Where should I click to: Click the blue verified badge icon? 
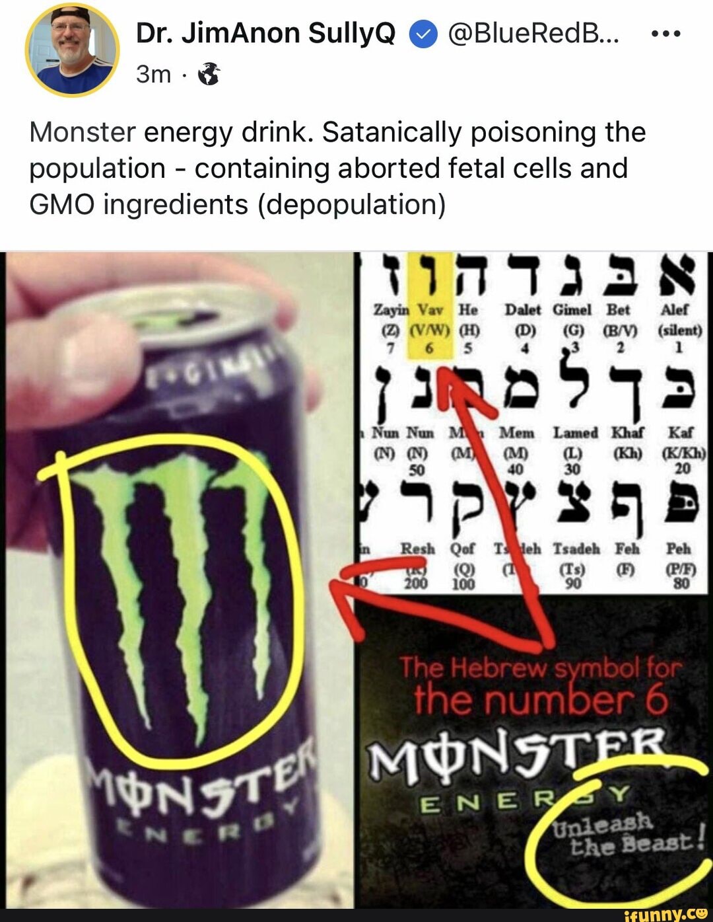[x=423, y=34]
